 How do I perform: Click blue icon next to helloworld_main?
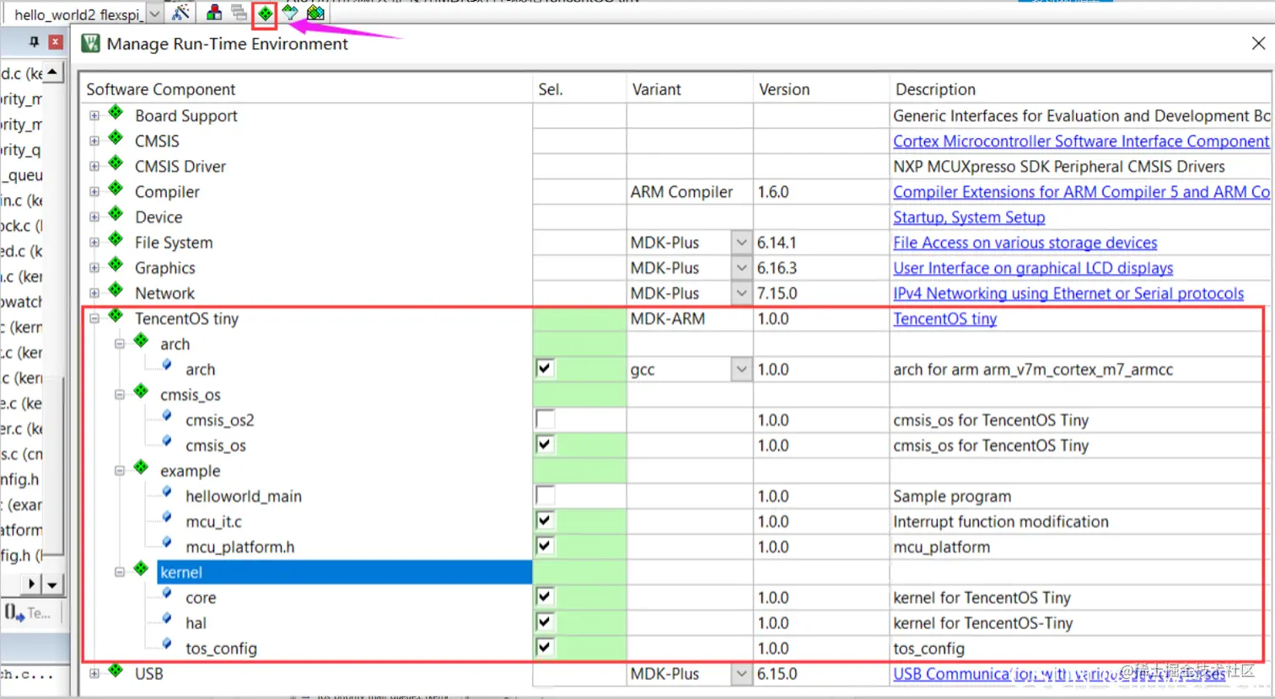[167, 492]
